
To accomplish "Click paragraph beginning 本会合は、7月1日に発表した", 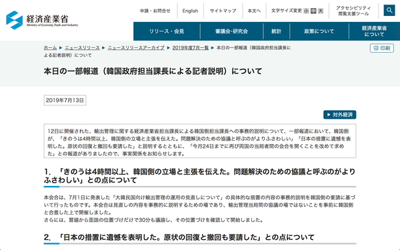I will (x=200, y=205).
